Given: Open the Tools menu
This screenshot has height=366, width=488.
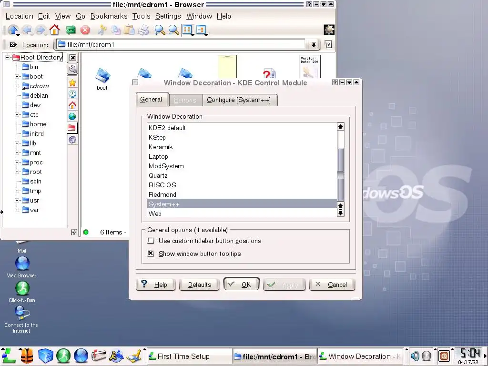Looking at the screenshot, I should [141, 16].
